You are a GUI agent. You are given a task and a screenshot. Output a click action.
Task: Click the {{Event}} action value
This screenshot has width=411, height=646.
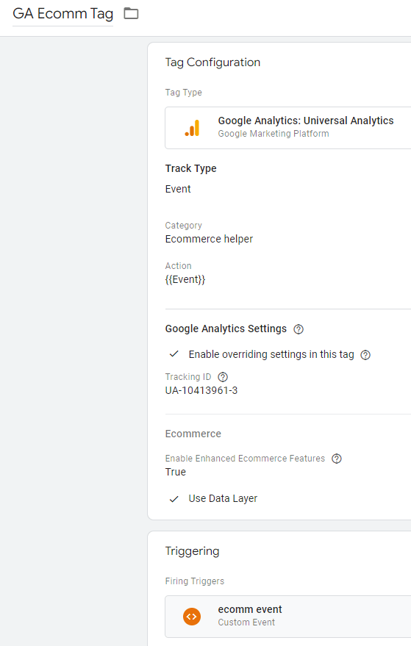(185, 280)
